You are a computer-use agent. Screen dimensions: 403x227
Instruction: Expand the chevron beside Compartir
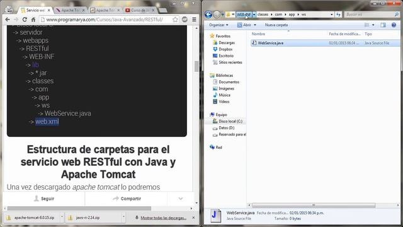pos(181,199)
